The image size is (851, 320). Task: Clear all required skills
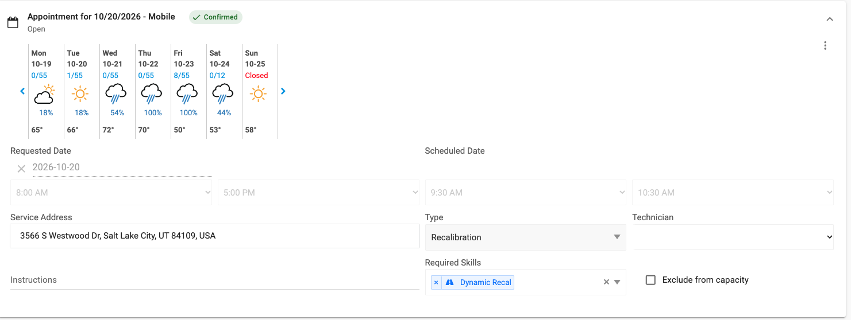[606, 282]
